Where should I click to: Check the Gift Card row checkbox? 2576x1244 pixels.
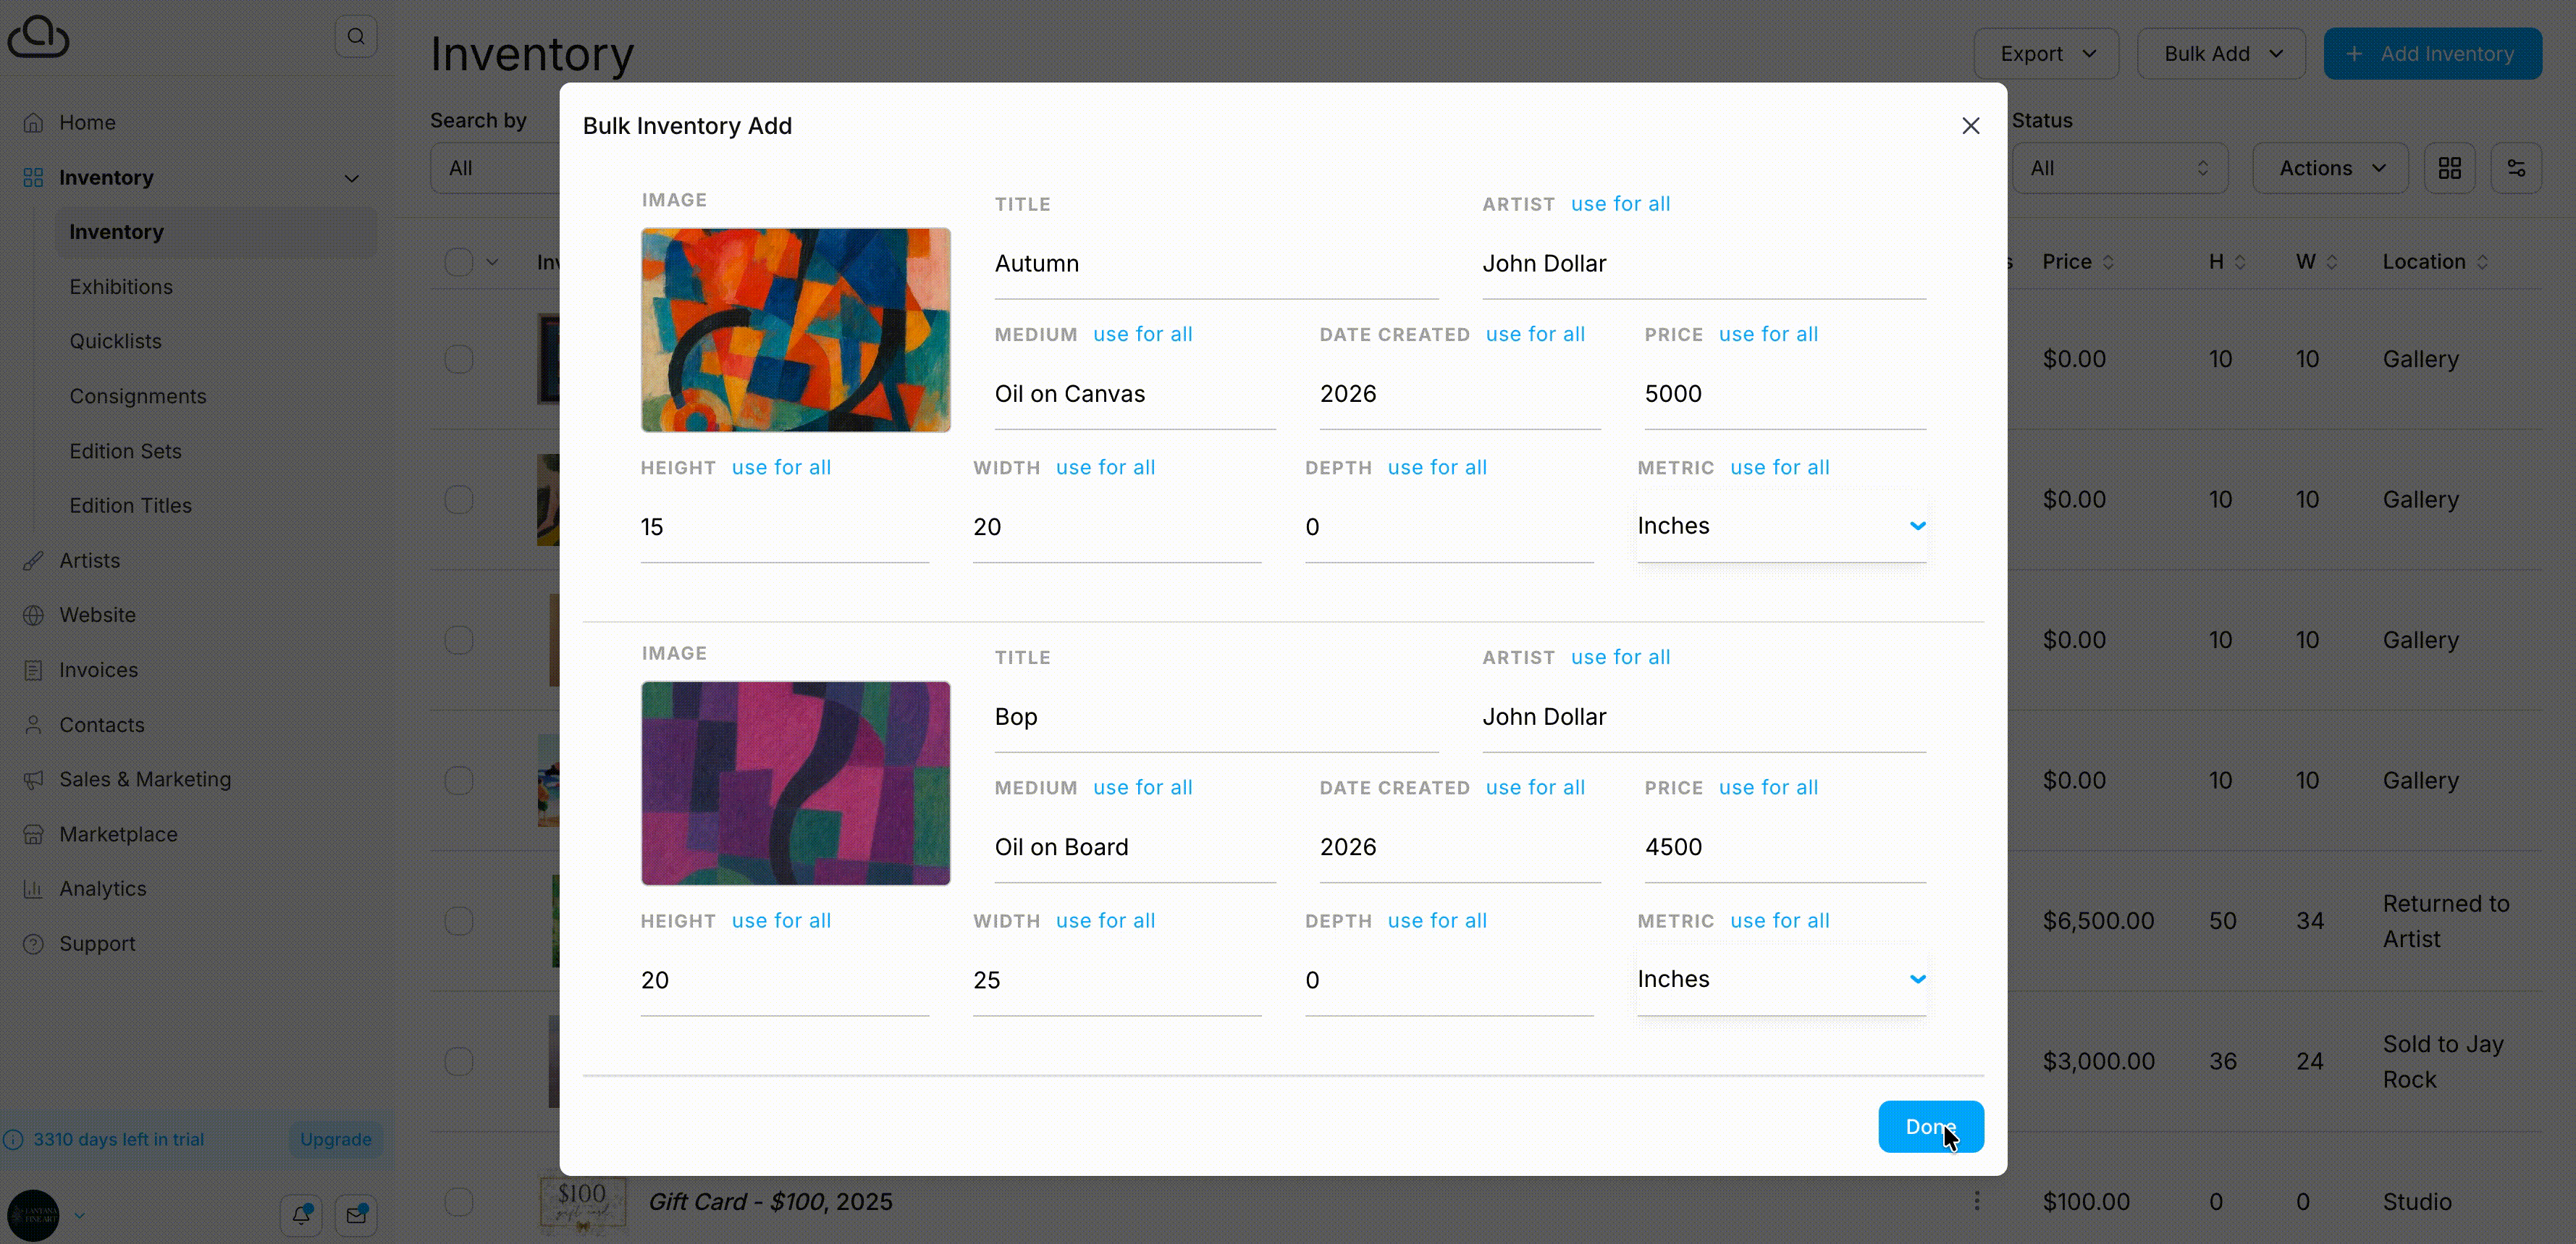(459, 1202)
